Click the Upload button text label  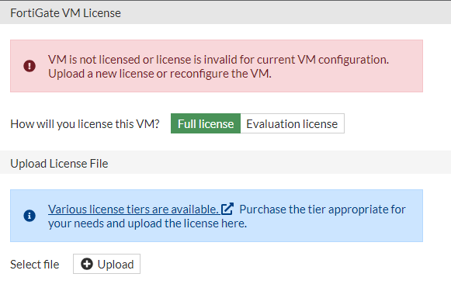click(x=116, y=265)
